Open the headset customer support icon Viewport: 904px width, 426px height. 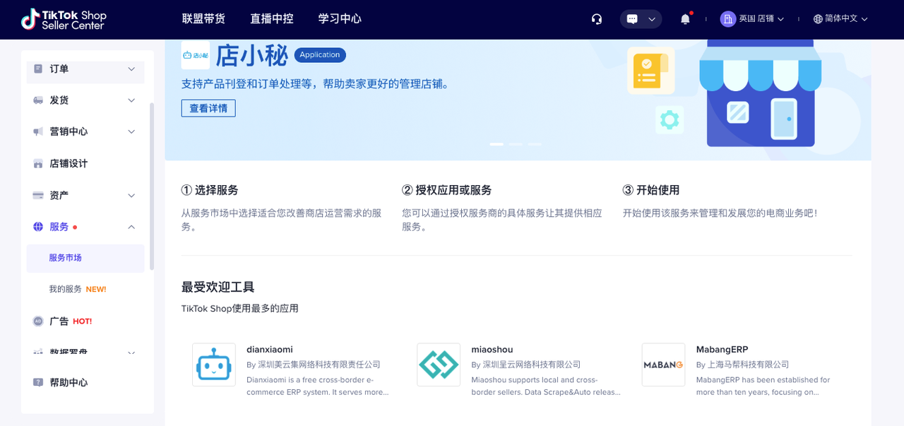click(597, 19)
